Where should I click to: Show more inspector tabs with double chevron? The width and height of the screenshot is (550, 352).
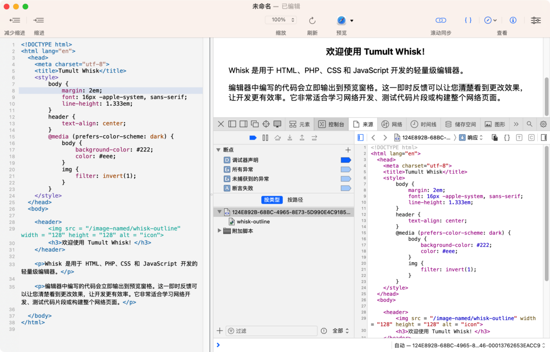[x=516, y=124]
